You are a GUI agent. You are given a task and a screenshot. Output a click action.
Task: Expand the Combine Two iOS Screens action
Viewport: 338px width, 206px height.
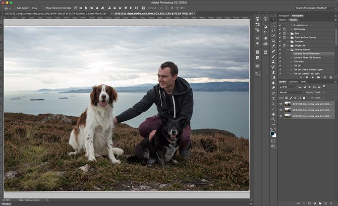[x=291, y=54]
